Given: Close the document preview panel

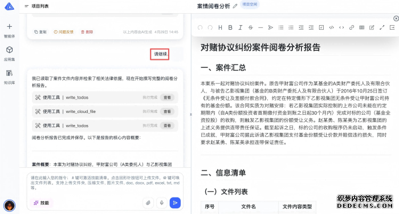Looking at the screenshot, I should [x=396, y=18].
